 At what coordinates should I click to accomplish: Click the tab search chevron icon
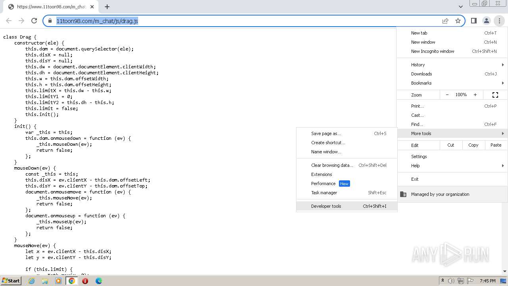click(x=460, y=7)
